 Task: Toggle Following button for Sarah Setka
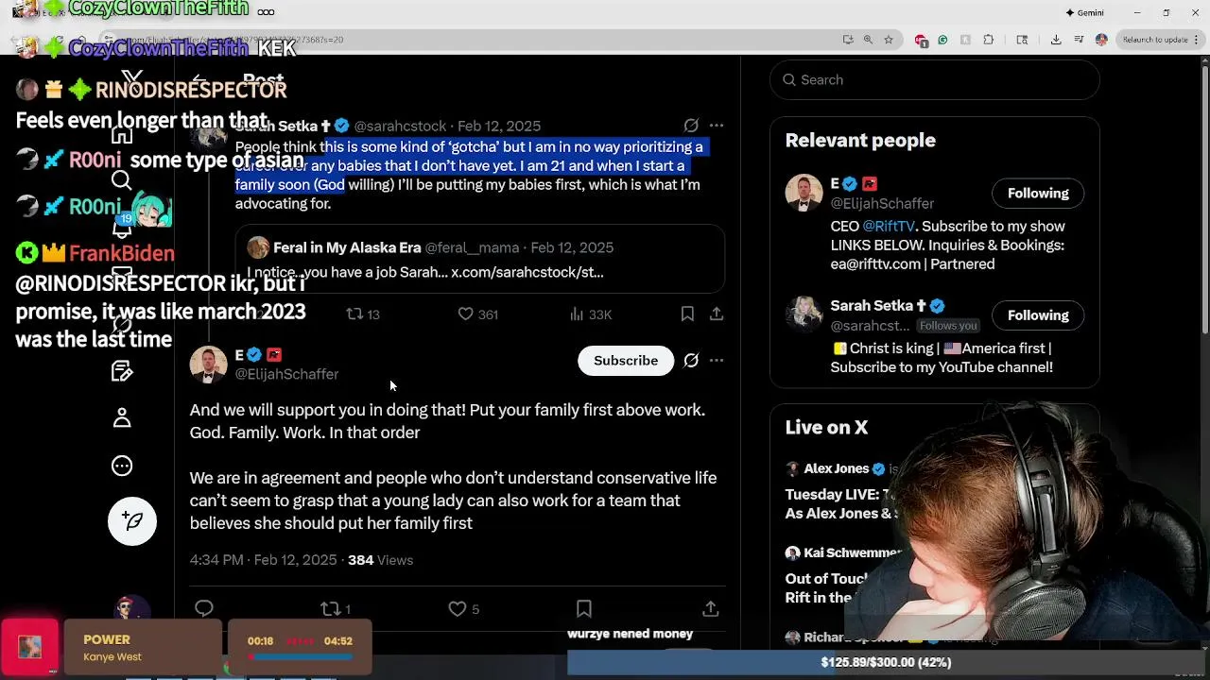click(x=1038, y=315)
